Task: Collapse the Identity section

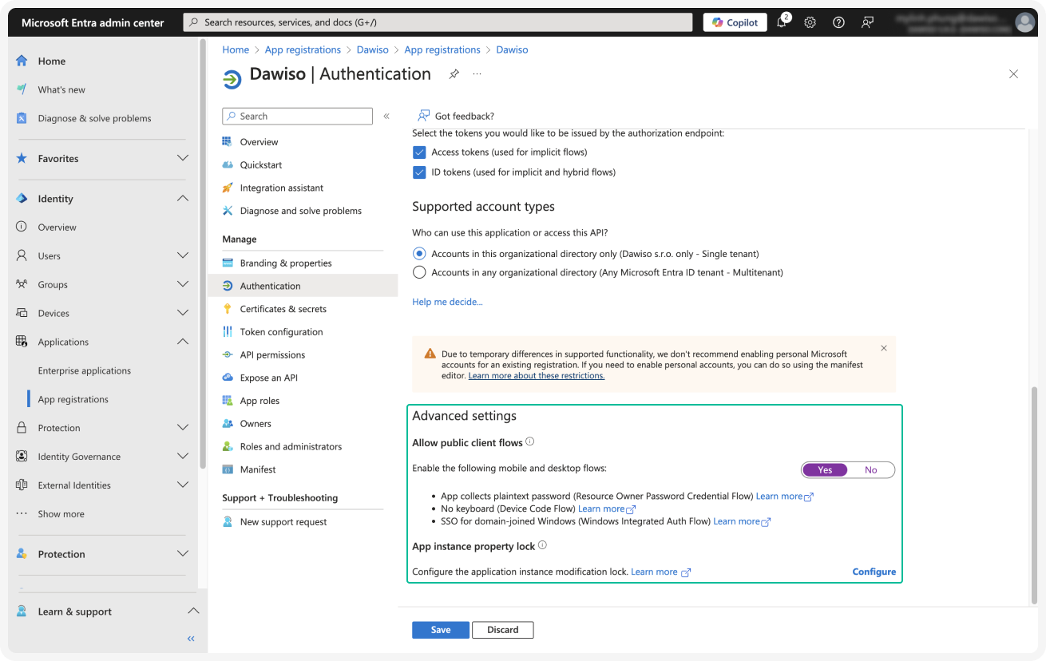Action: 183,198
